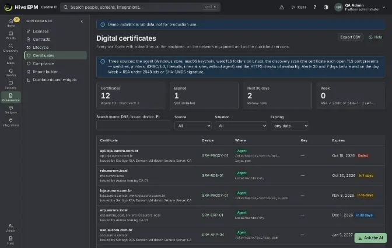This screenshot has height=248, width=392.
Task: Open the question mark help icon
Action: (x=315, y=7)
